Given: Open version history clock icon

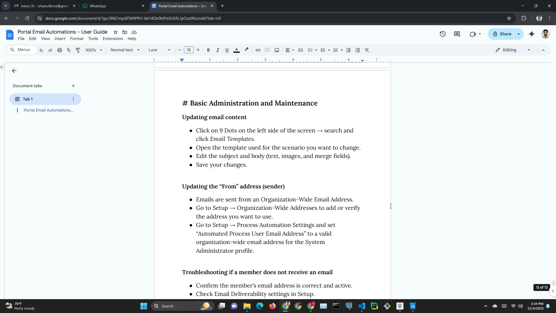Looking at the screenshot, I should point(442,34).
